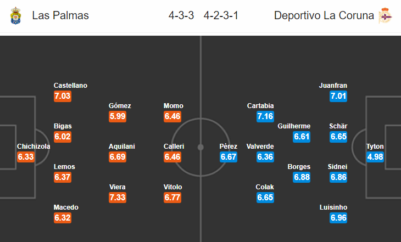Open the Deportivo La Coruna team name link

tap(324, 15)
